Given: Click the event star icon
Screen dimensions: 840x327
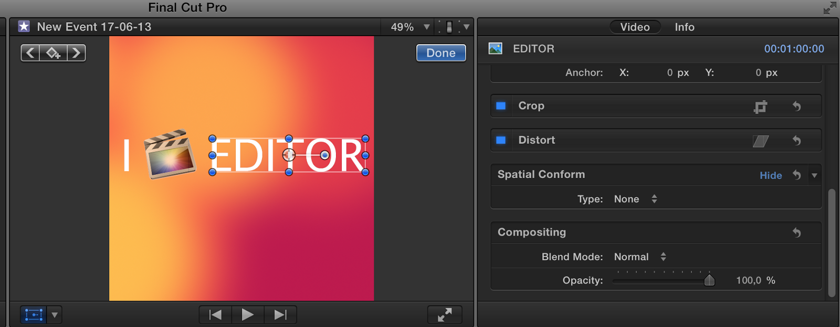Looking at the screenshot, I should (24, 26).
